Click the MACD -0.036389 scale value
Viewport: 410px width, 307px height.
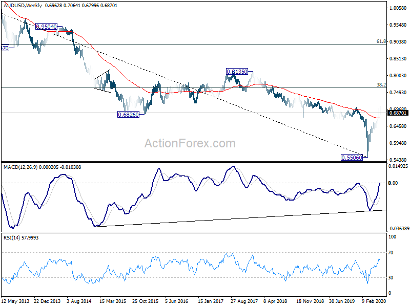(x=398, y=229)
